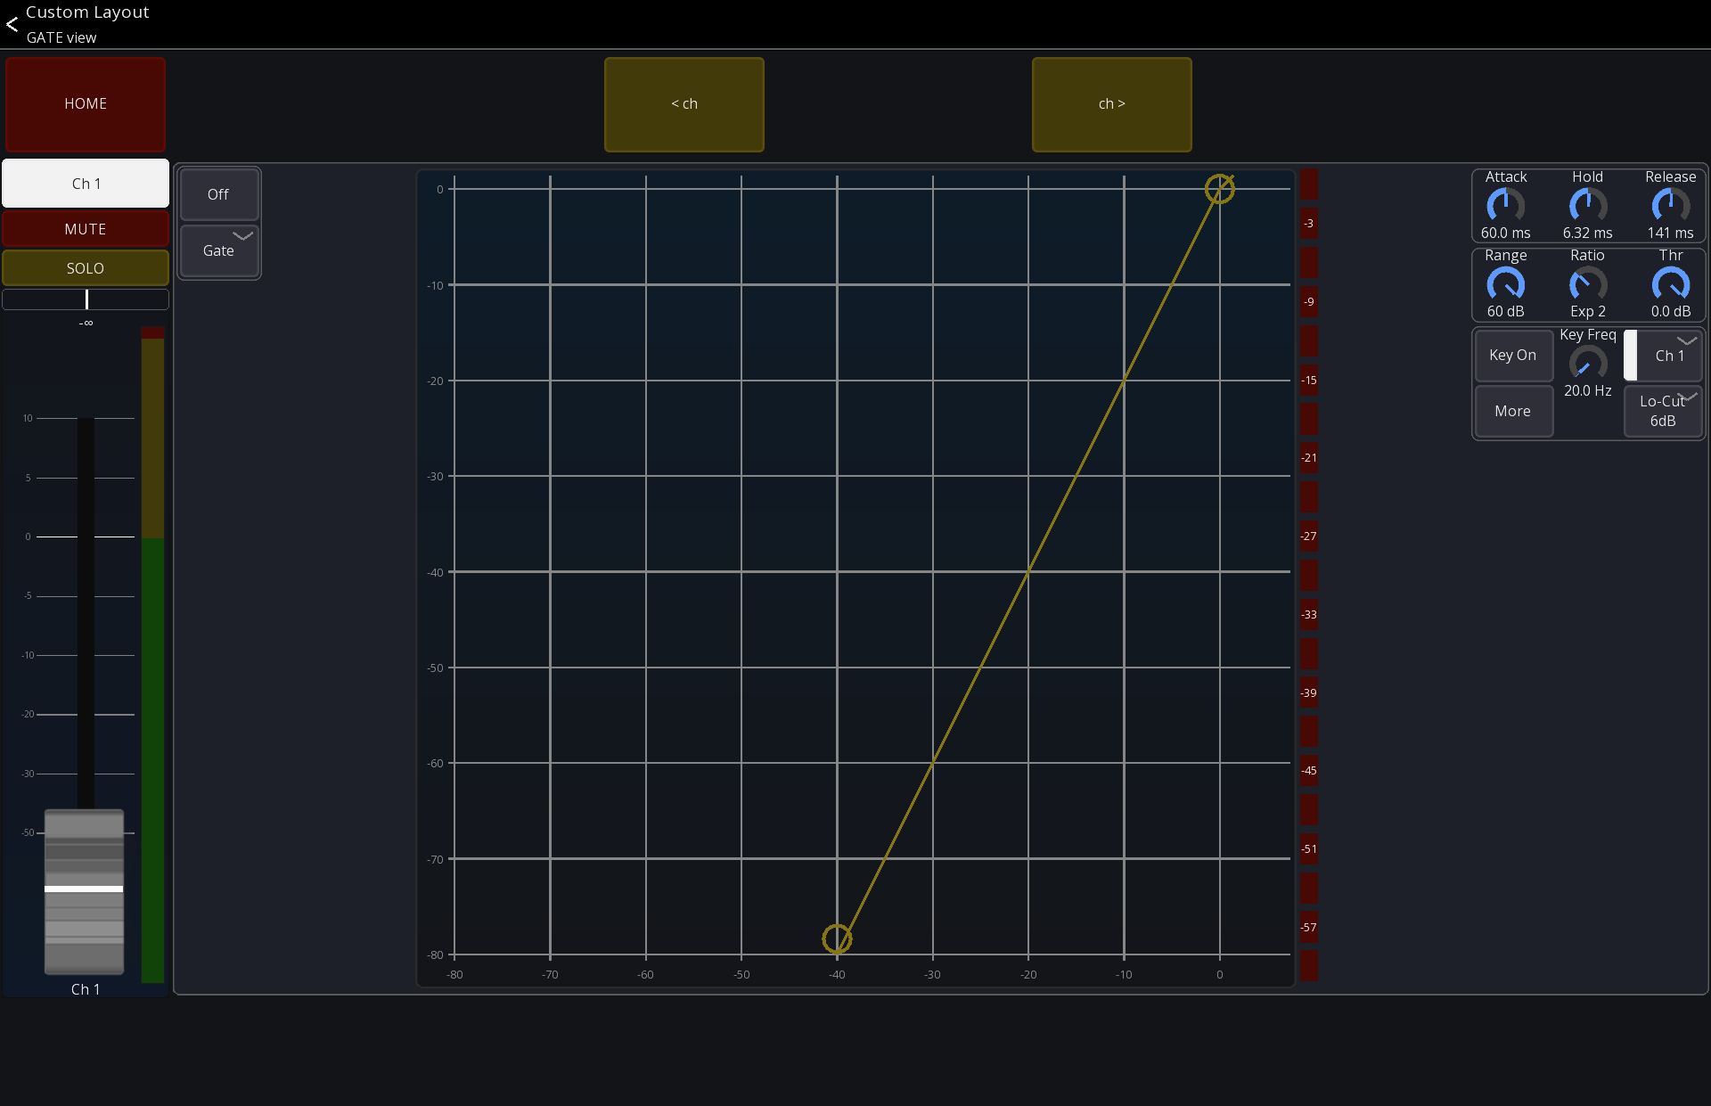Toggle the Key On button
The width and height of the screenshot is (1711, 1106).
click(x=1513, y=356)
